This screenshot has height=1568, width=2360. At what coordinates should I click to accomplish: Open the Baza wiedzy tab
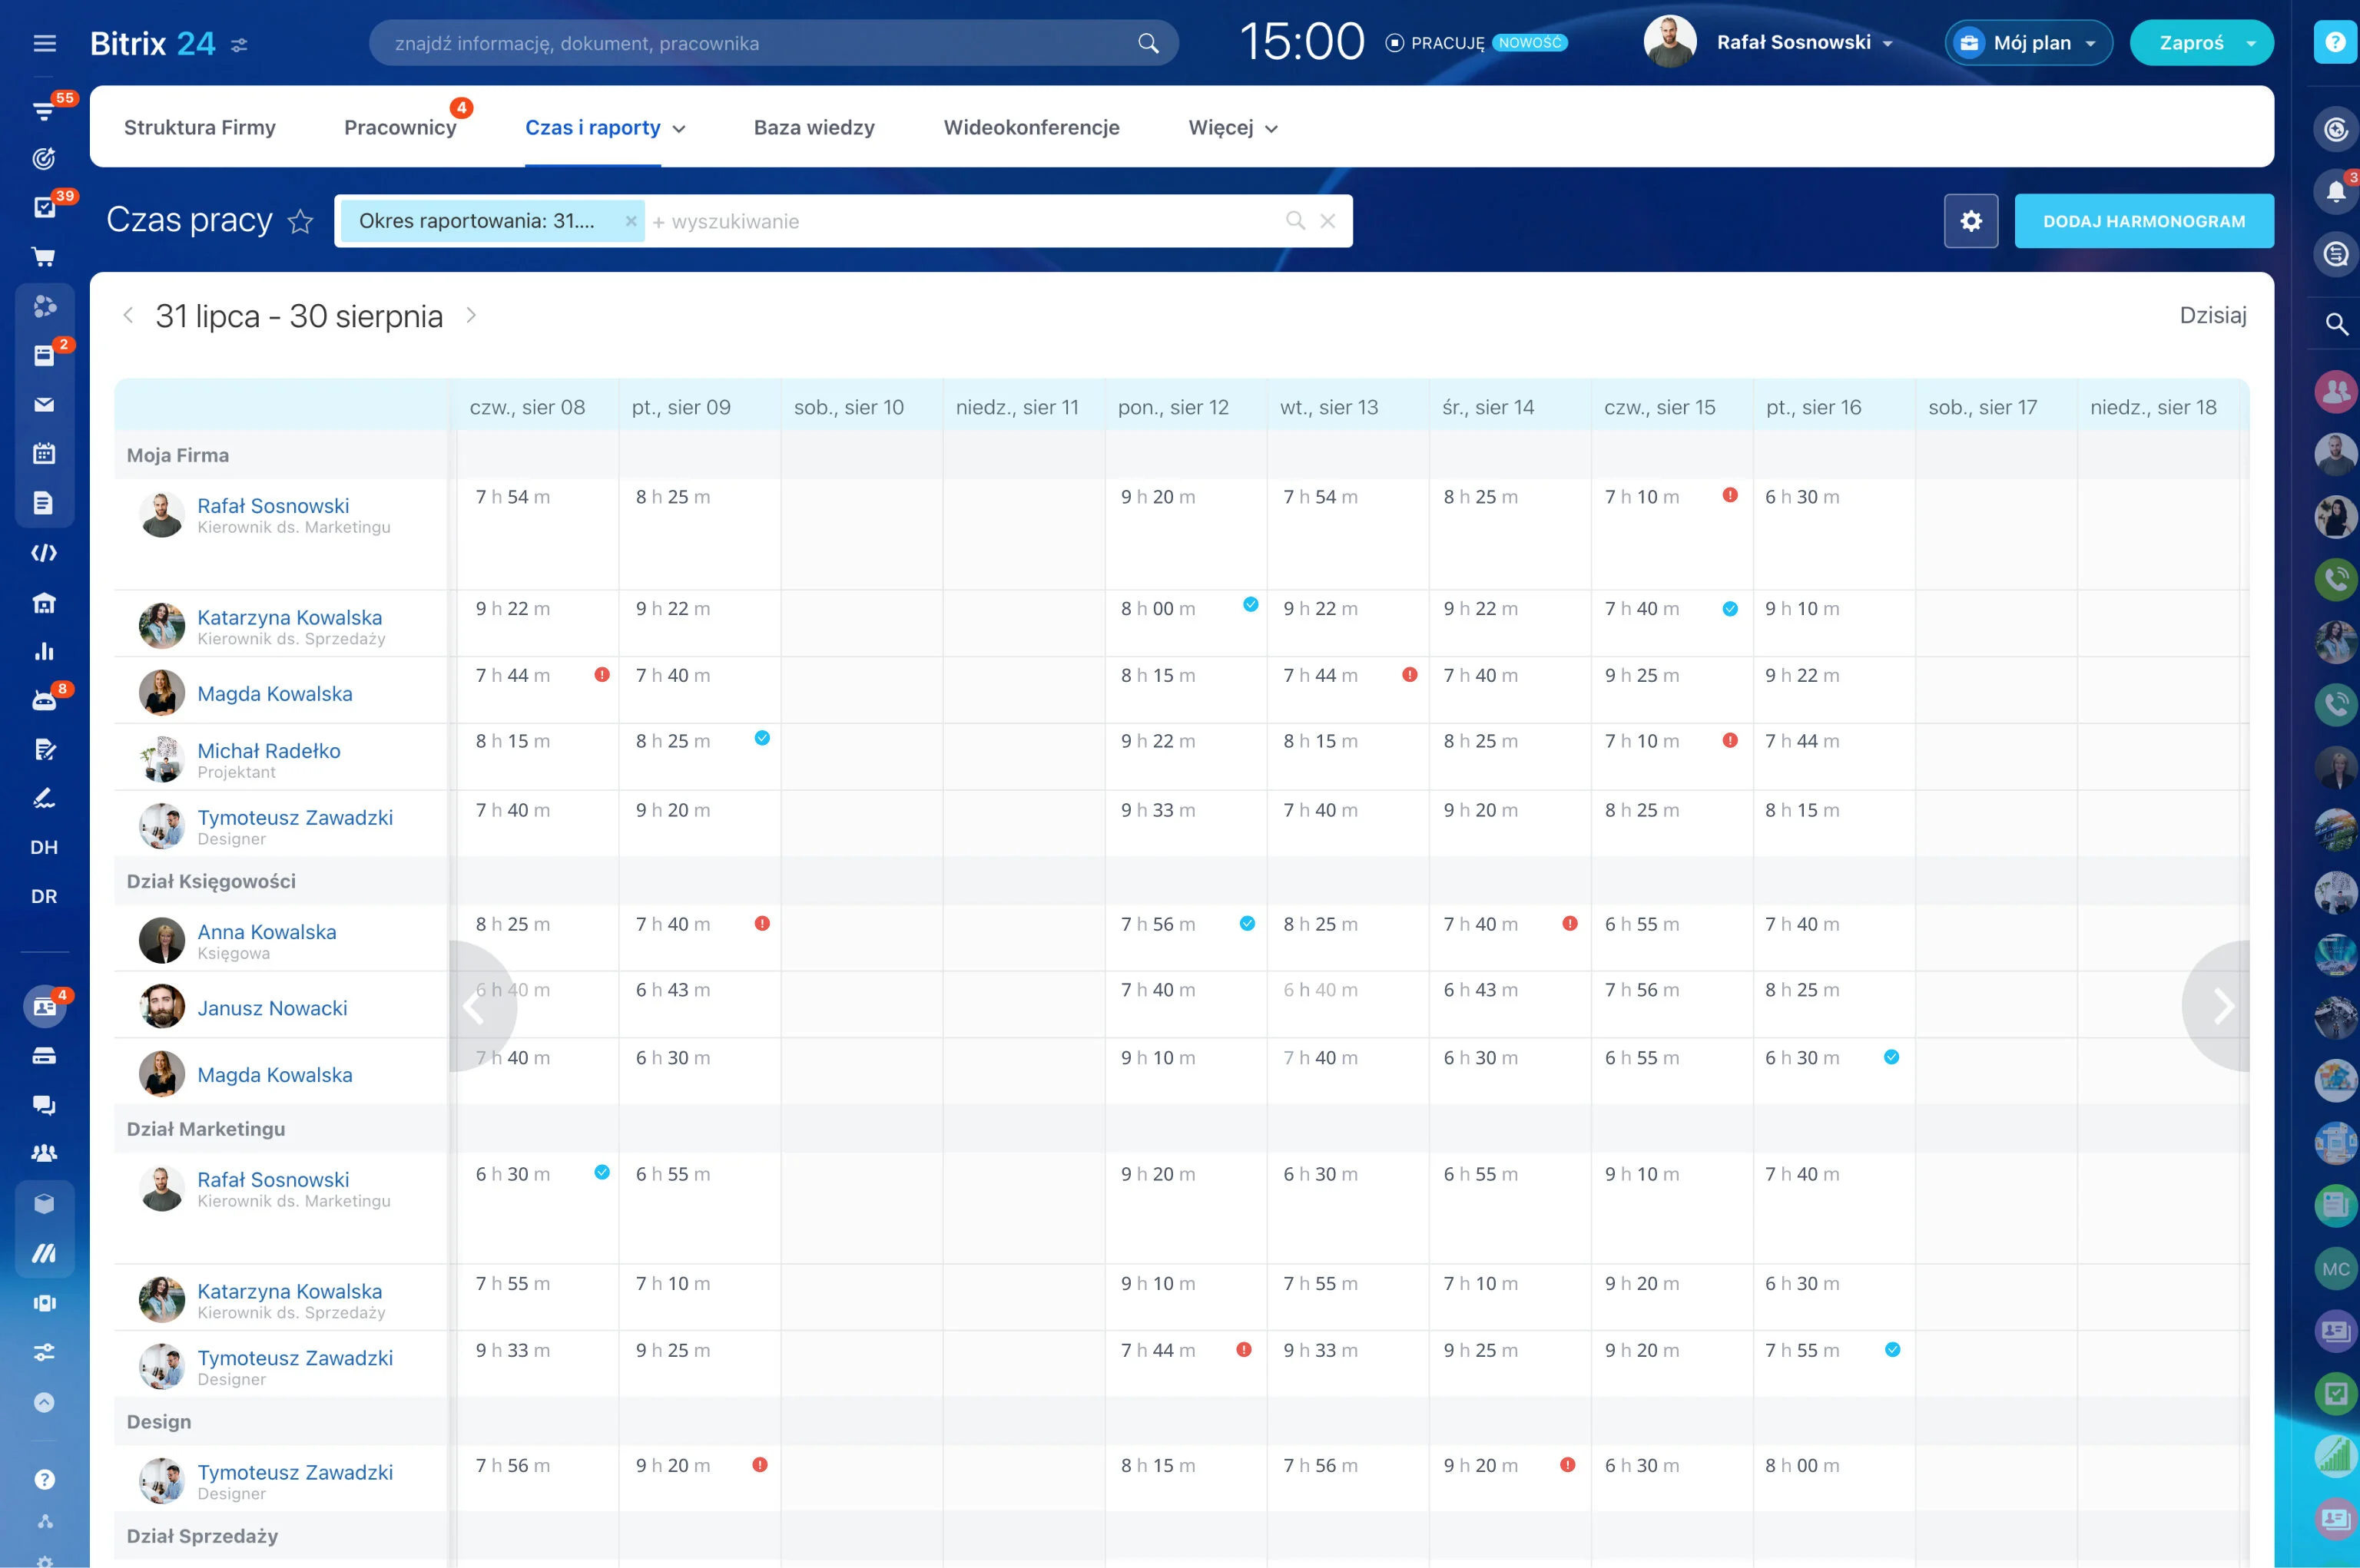click(x=814, y=128)
